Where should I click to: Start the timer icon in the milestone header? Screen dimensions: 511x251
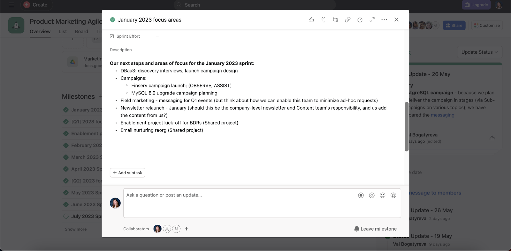(x=360, y=20)
